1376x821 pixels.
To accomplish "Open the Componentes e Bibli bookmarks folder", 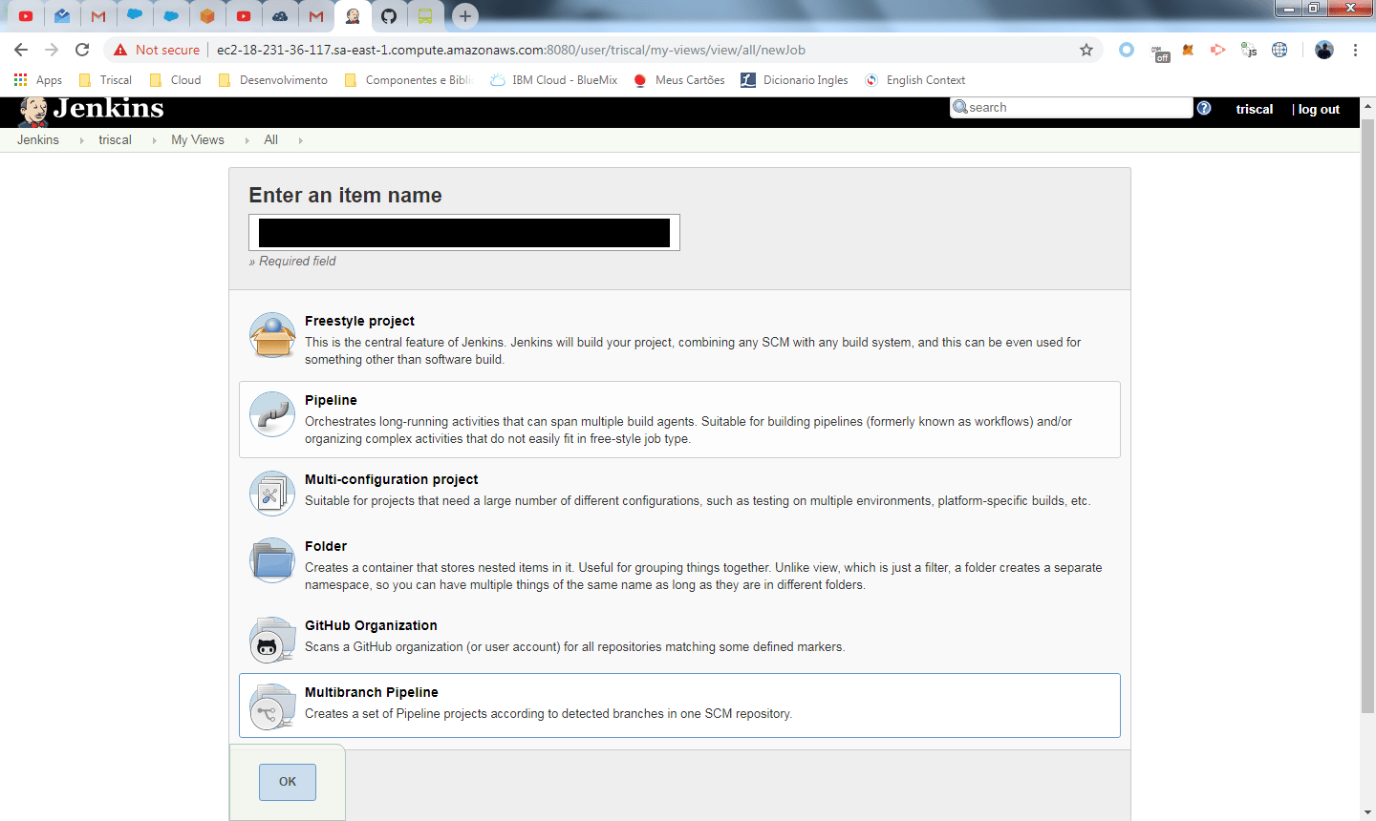I will [408, 80].
